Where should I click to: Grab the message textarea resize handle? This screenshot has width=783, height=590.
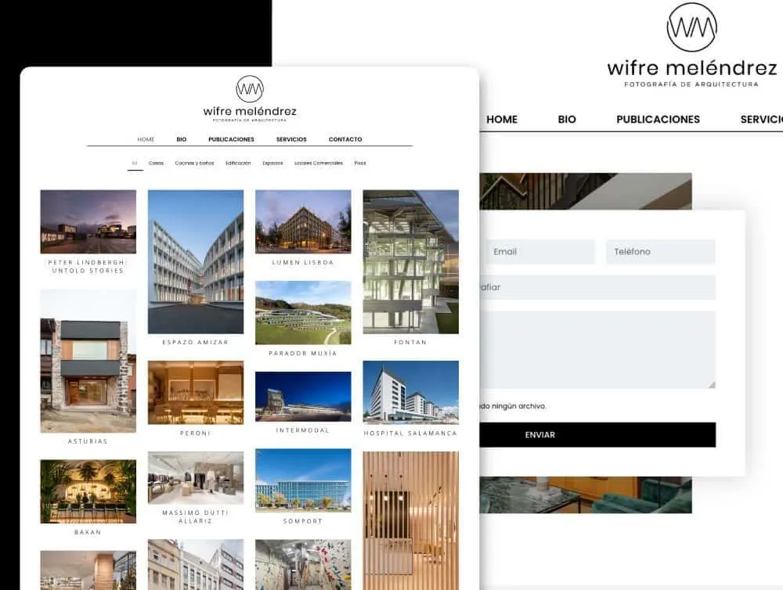(x=712, y=385)
